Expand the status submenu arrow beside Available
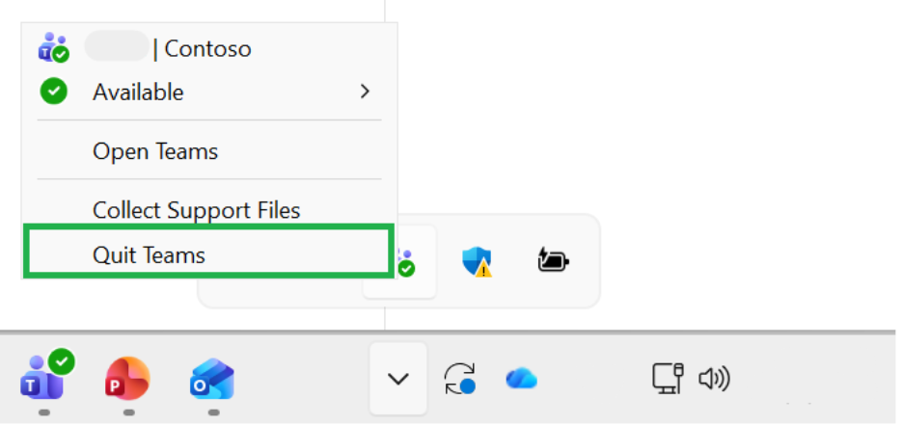Viewport: 903px width, 426px height. coord(365,92)
